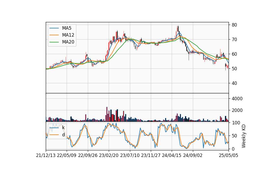Click the MA5 legend label
The height and width of the screenshot is (183, 254).
coord(67,28)
